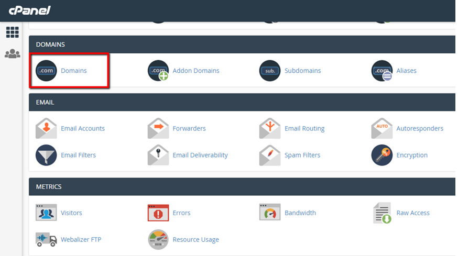Screen dimensions: 458x256
Task: Open the Aliases link
Action: coord(406,71)
